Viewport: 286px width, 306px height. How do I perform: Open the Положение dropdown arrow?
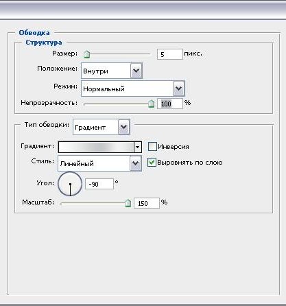(136, 71)
